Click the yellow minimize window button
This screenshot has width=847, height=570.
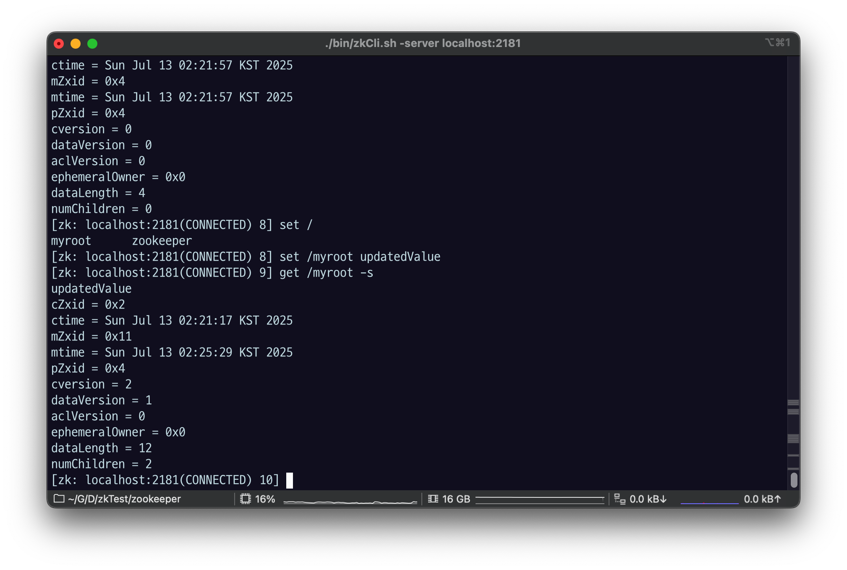coord(76,44)
